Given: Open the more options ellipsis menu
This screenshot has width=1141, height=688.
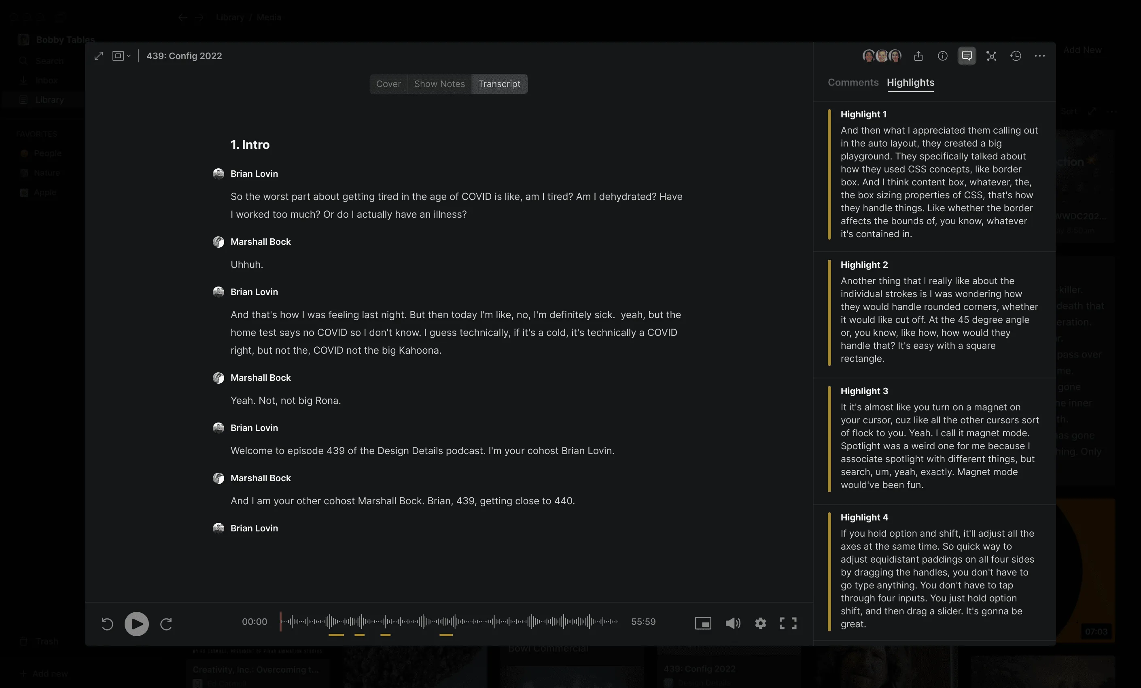Looking at the screenshot, I should tap(1039, 56).
